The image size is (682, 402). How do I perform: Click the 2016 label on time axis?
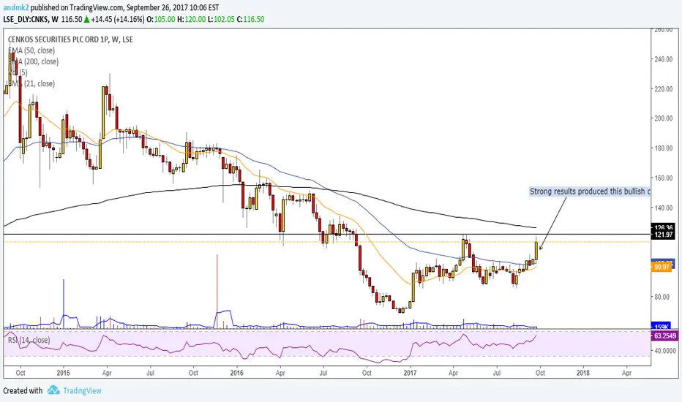tap(236, 373)
